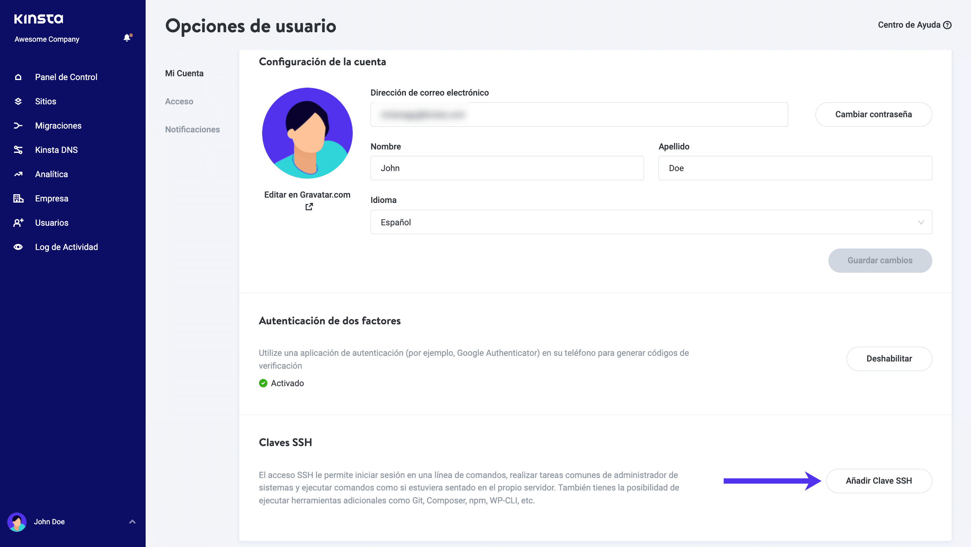Click the Migraciones arrow icon

(x=18, y=126)
